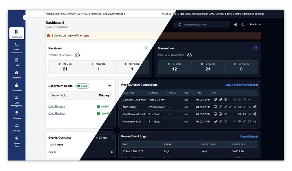Viewport: 292px width, 171px height.
Task: Click the ProdDemo: Eizo receiver cell
Action: pyautogui.click(x=132, y=121)
